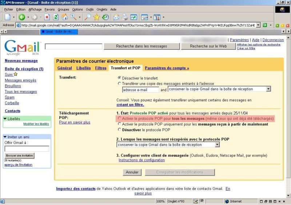Open the Fichier menu
Viewport: 291px width, 205px height.
(x=8, y=9)
